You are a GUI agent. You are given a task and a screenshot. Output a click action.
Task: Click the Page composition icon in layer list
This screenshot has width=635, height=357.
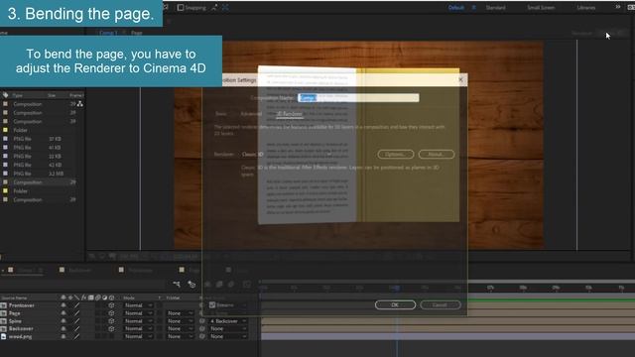pos(4,313)
